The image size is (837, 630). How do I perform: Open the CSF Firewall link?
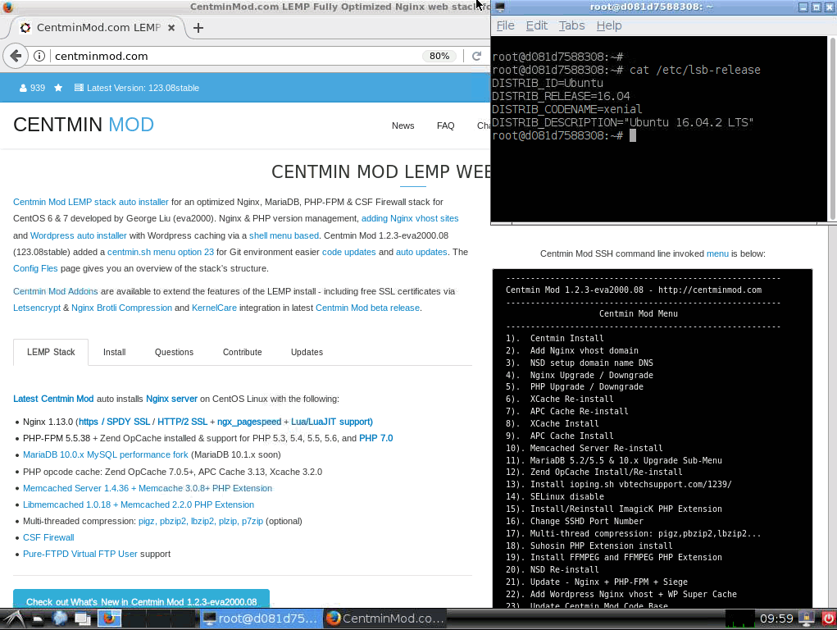[48, 538]
